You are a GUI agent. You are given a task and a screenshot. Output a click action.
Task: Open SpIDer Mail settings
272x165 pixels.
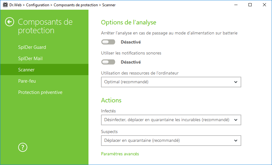(30, 59)
